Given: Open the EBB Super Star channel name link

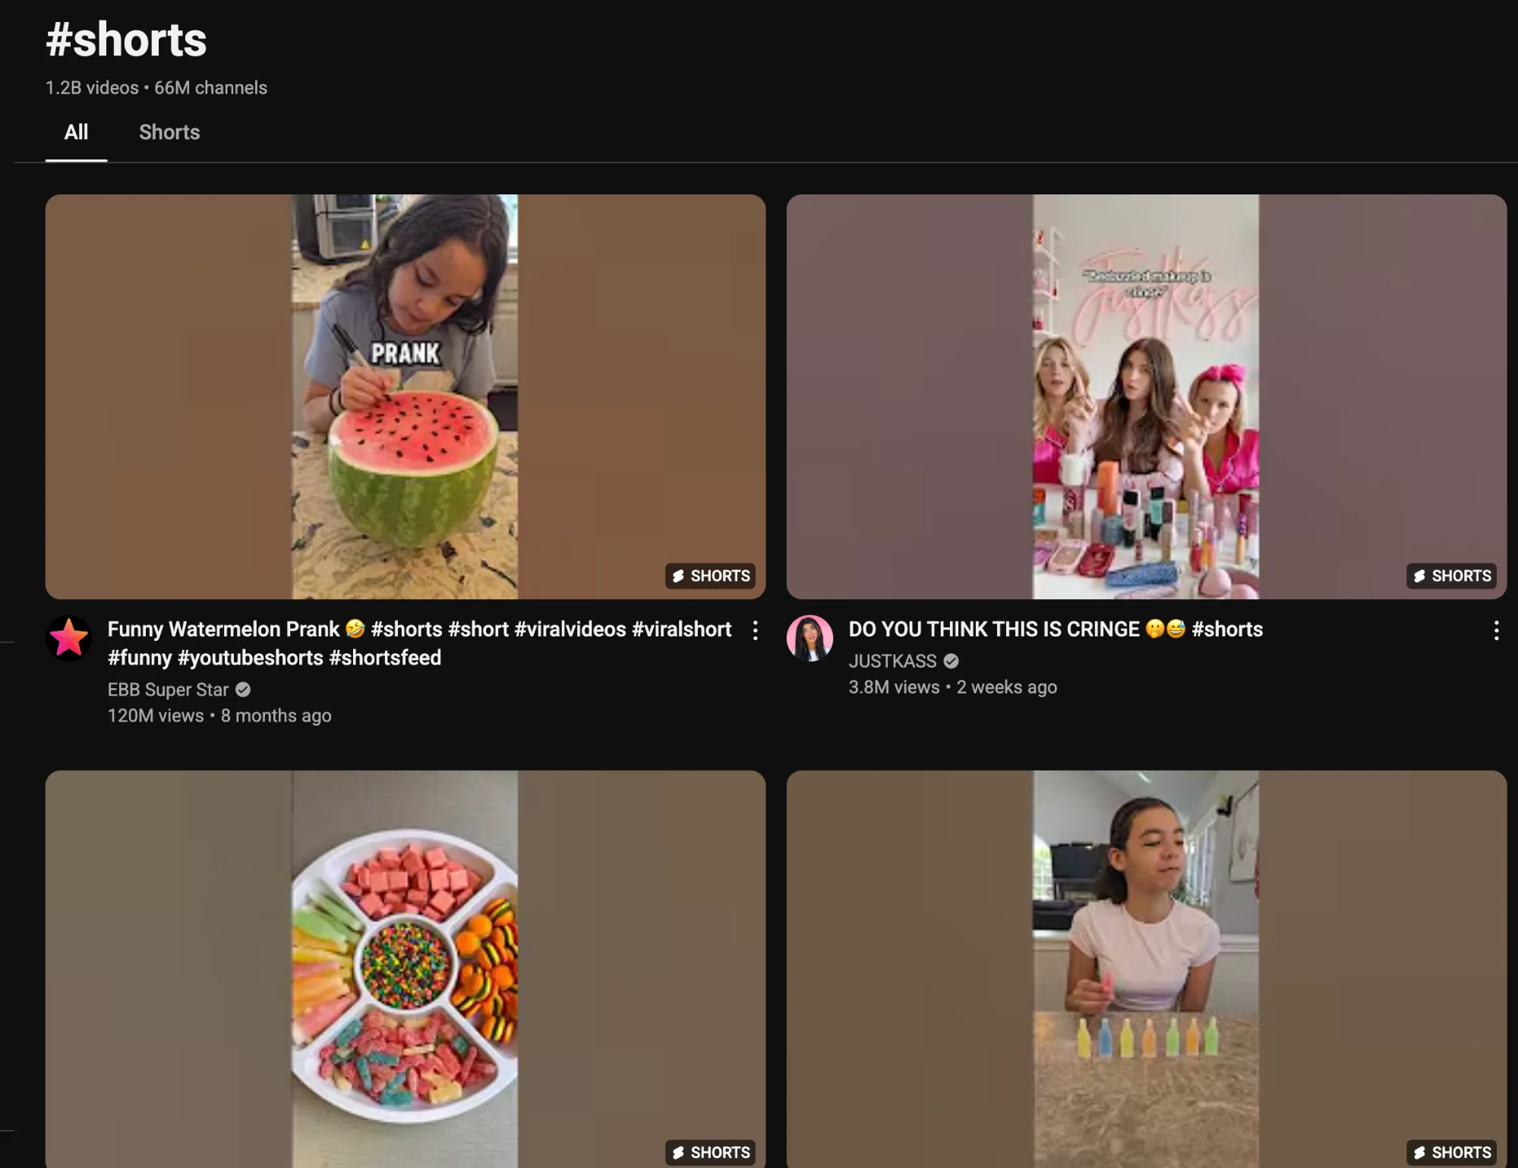Looking at the screenshot, I should [x=168, y=690].
